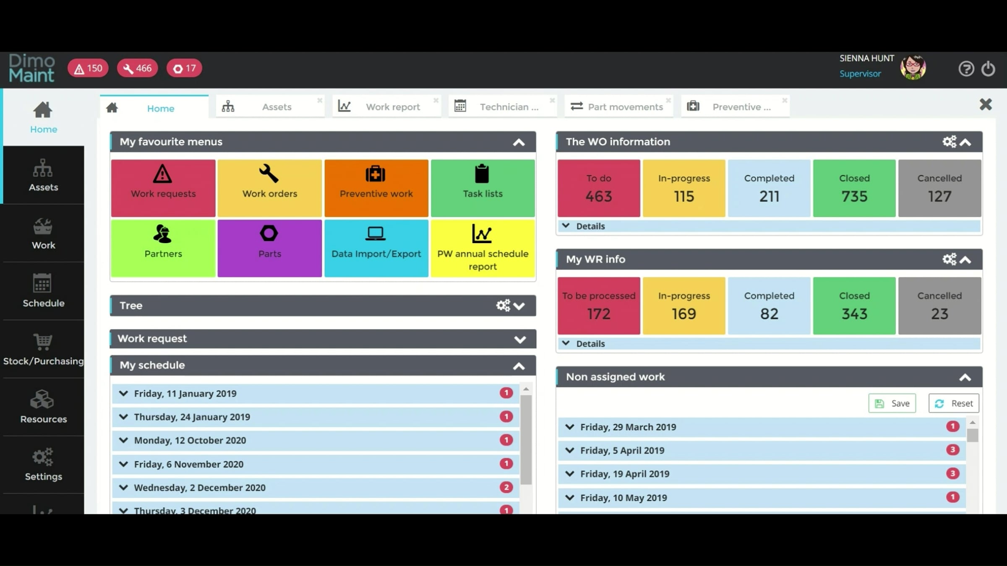Collapse the My schedule panel
The image size is (1007, 566).
pyautogui.click(x=519, y=366)
